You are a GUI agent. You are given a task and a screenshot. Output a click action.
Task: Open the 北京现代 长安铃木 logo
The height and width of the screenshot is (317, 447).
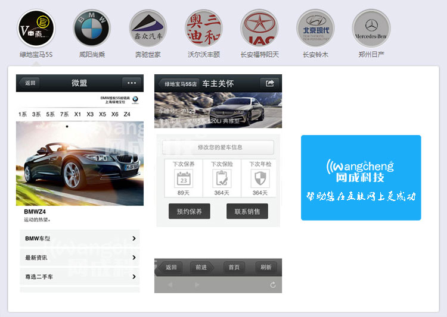pyautogui.click(x=315, y=28)
